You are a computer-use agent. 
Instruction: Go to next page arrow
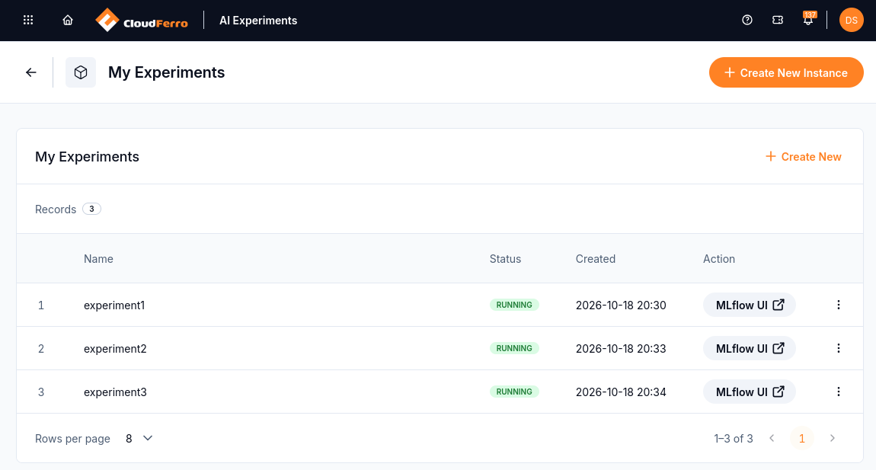(x=833, y=438)
